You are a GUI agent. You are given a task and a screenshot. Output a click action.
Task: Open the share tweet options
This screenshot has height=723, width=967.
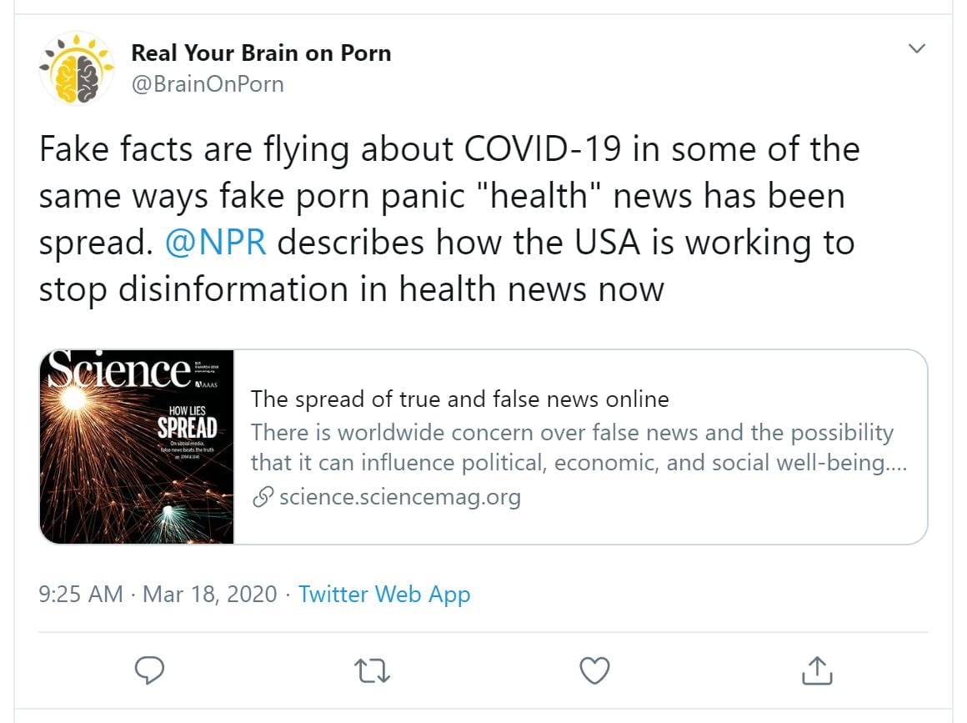pyautogui.click(x=817, y=670)
